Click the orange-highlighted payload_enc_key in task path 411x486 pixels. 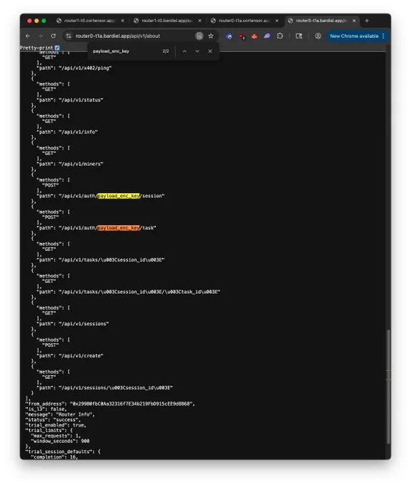point(119,228)
